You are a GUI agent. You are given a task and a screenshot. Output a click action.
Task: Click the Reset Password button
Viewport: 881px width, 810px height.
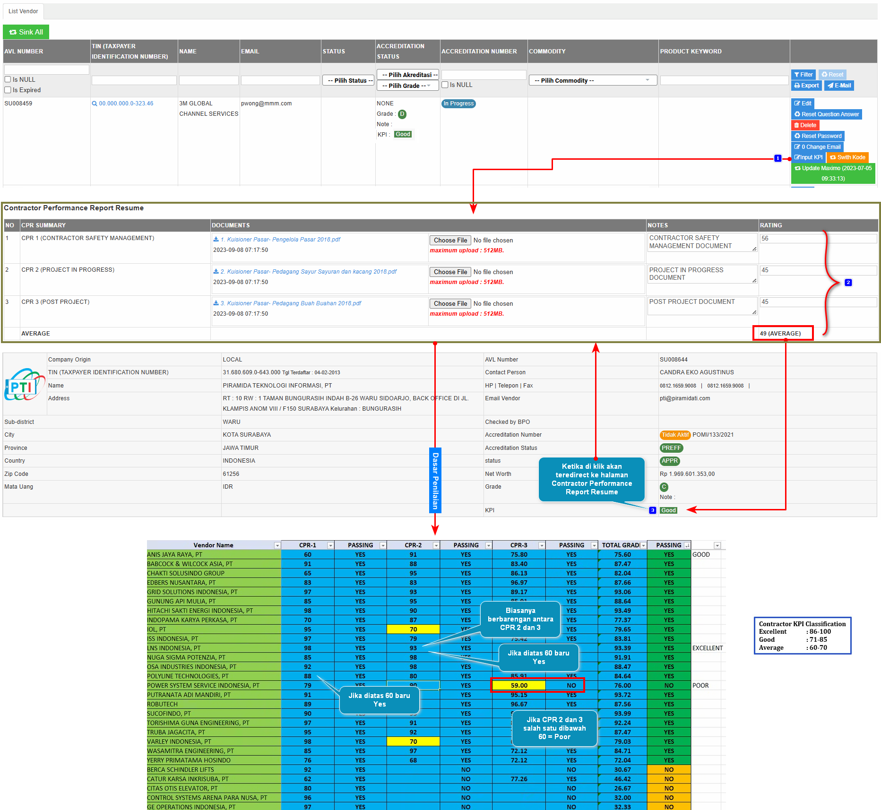[x=818, y=136]
